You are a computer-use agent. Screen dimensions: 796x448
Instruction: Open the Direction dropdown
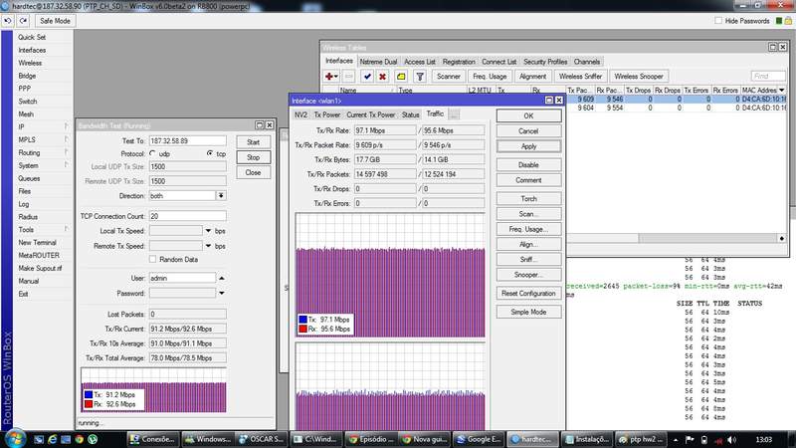pyautogui.click(x=222, y=196)
